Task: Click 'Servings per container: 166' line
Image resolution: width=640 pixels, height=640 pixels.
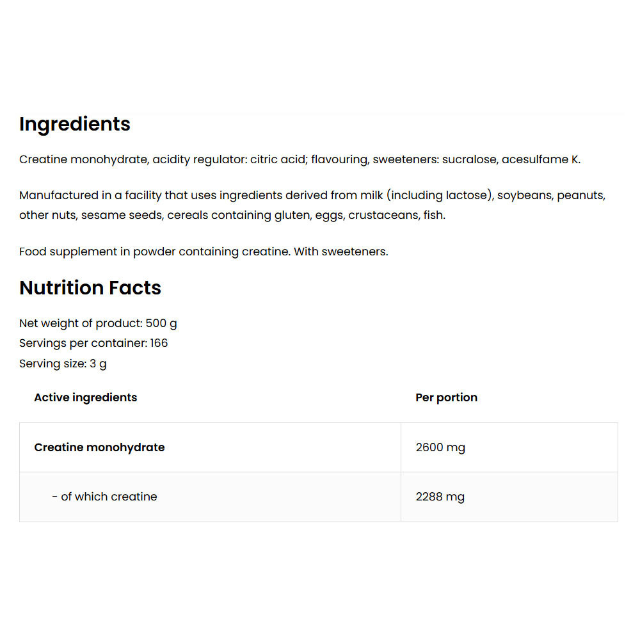Action: click(93, 343)
